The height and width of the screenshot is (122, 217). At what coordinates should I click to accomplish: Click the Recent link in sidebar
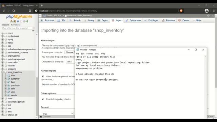coord(6,25)
